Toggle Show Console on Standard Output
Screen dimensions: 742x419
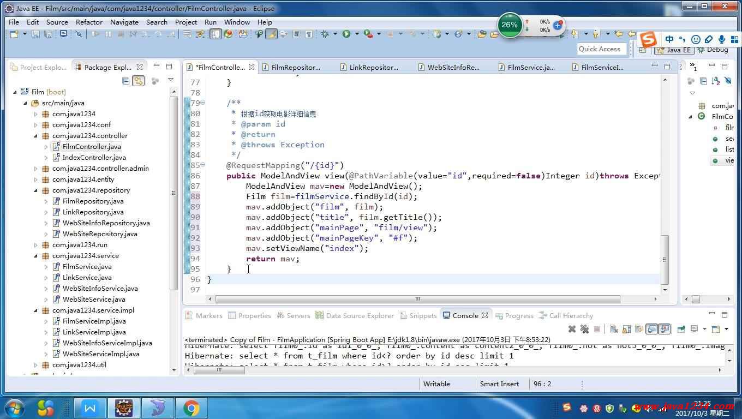pos(651,329)
